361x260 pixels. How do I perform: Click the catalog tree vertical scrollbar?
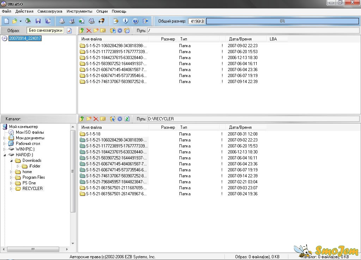(x=73, y=185)
